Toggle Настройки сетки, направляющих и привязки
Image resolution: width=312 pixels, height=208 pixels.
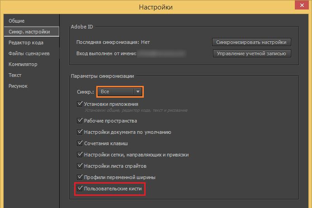tap(80, 154)
